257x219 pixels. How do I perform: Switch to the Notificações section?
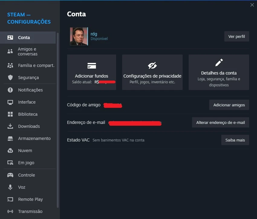tap(28, 90)
